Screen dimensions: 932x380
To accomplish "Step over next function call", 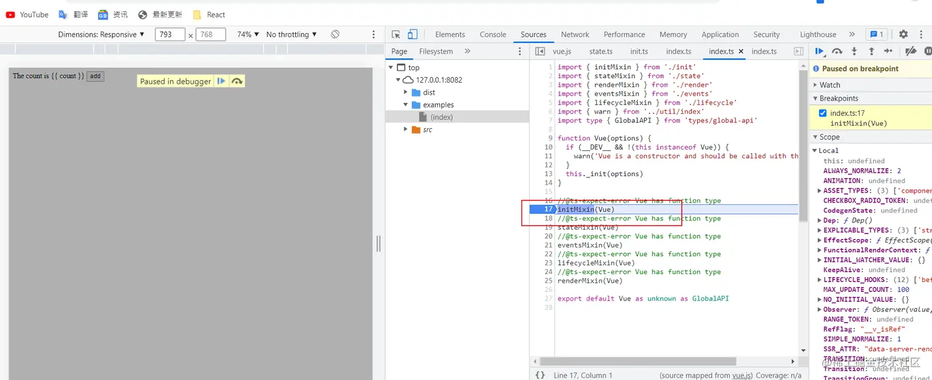I will tap(836, 51).
